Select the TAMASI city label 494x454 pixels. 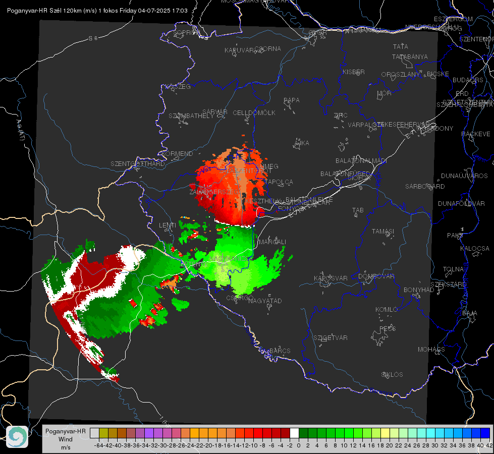pyautogui.click(x=383, y=231)
